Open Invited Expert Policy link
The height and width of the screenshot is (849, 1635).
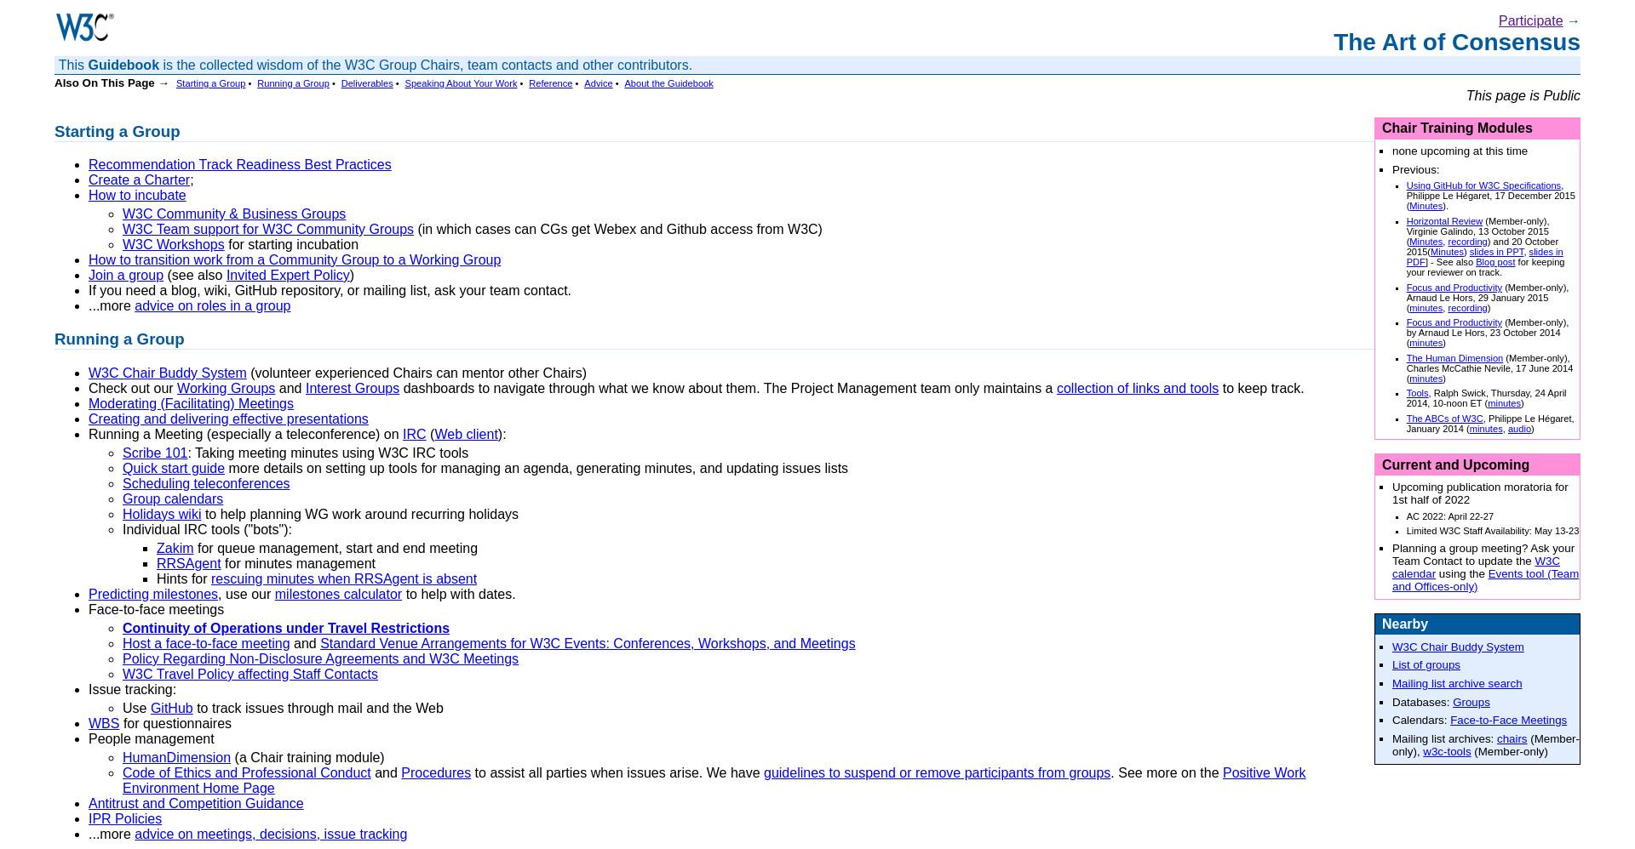coord(288,276)
